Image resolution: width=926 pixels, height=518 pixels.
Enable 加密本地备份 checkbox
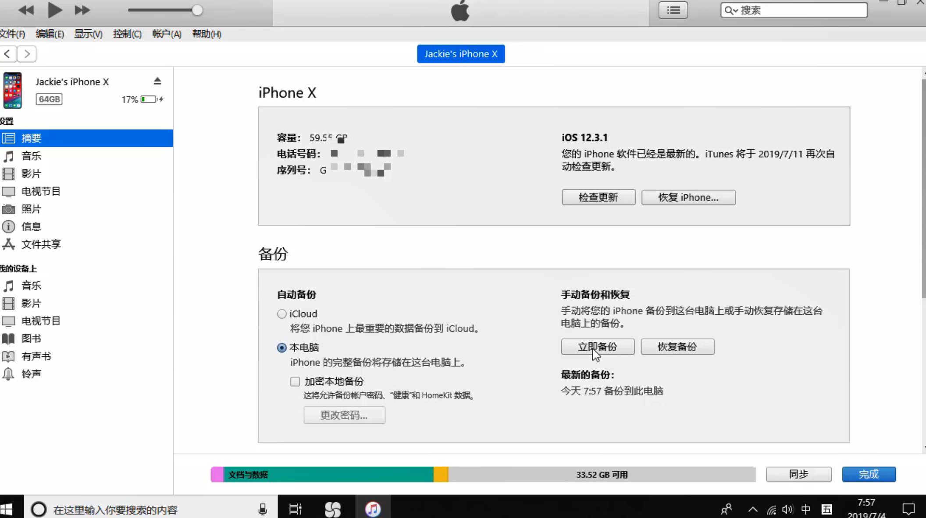click(x=295, y=381)
